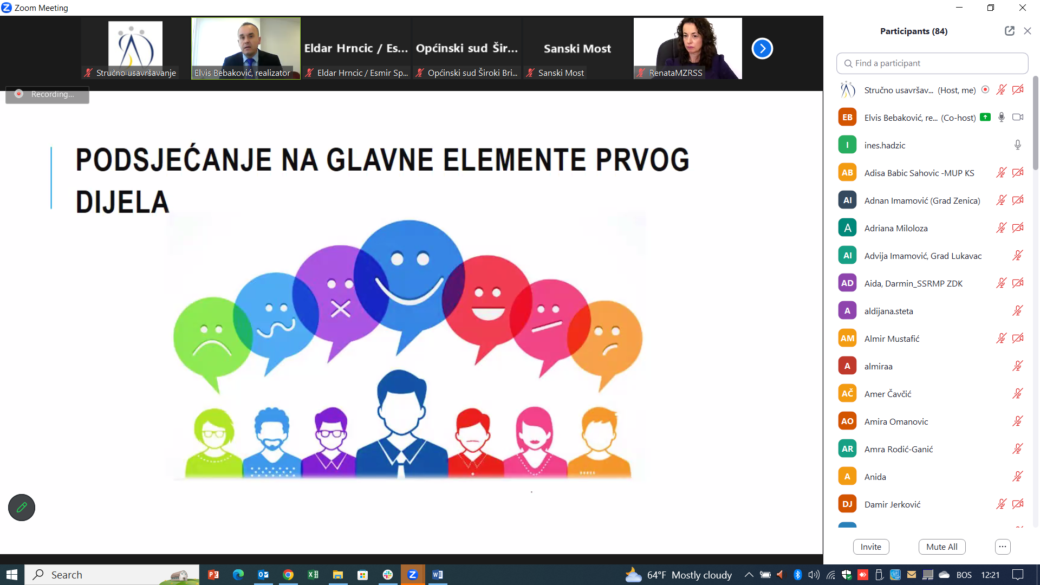Open Google Chrome from taskbar
1040x585 pixels.
[x=288, y=575]
